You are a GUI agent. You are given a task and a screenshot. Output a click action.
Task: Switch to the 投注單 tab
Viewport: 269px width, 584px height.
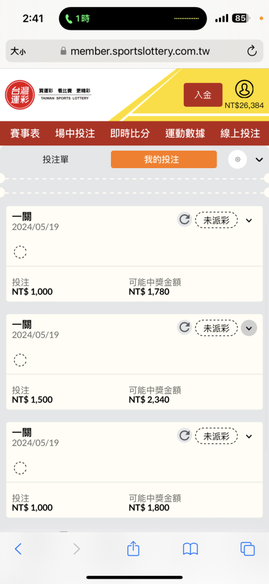(x=56, y=160)
